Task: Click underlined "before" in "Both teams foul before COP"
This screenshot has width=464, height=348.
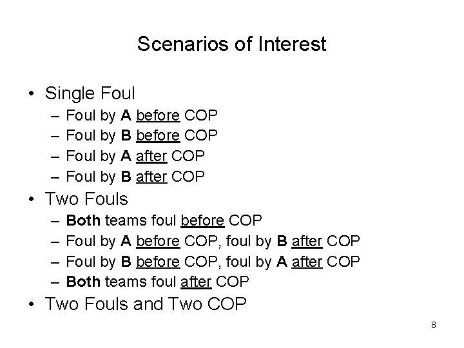Action: [202, 221]
